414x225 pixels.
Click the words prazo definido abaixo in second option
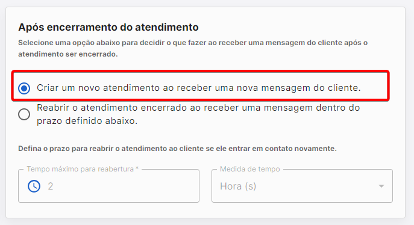pos(87,121)
